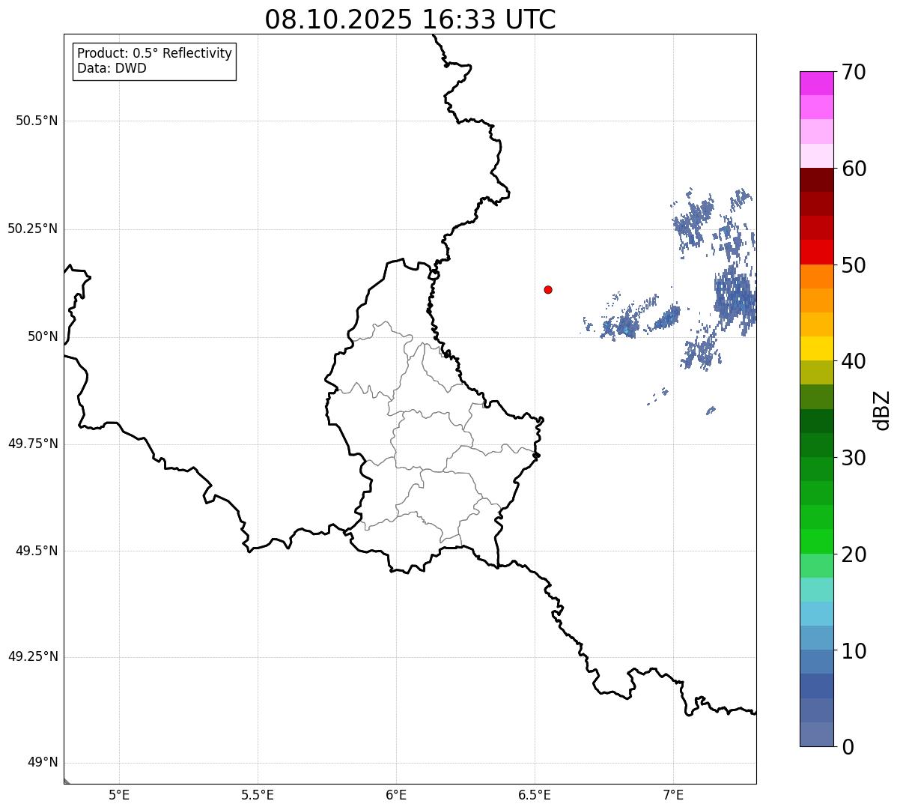The height and width of the screenshot is (810, 900).
Task: Click the 6.5°E longitude label
Action: click(x=535, y=794)
